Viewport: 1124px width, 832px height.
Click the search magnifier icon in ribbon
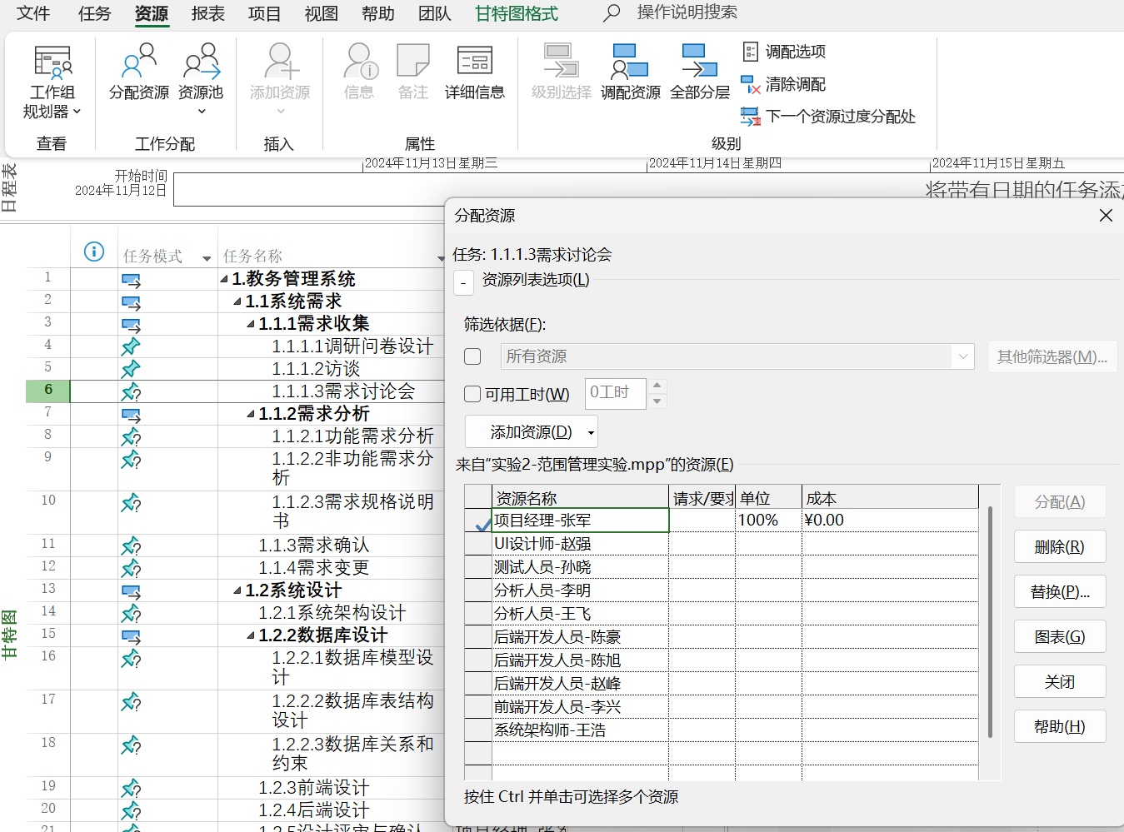[612, 13]
